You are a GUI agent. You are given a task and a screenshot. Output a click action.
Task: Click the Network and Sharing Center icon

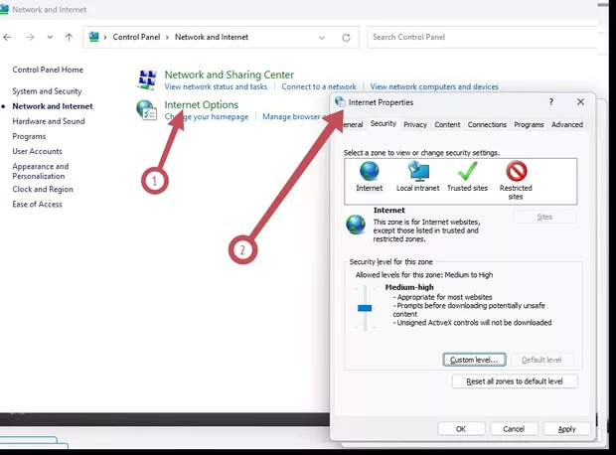click(x=147, y=79)
